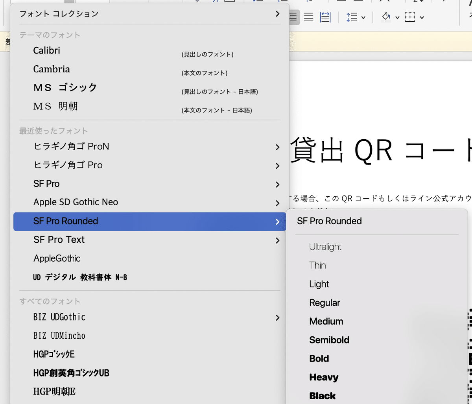Select the highlighted SF Pro Rounded entry
This screenshot has width=472, height=404.
coord(150,221)
